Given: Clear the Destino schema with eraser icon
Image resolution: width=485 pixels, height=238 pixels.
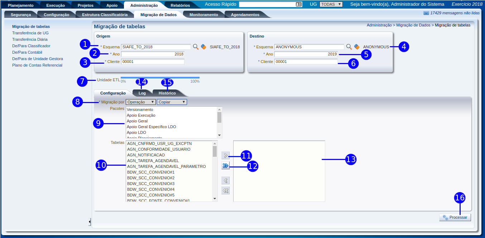Looking at the screenshot, I should pyautogui.click(x=357, y=47).
